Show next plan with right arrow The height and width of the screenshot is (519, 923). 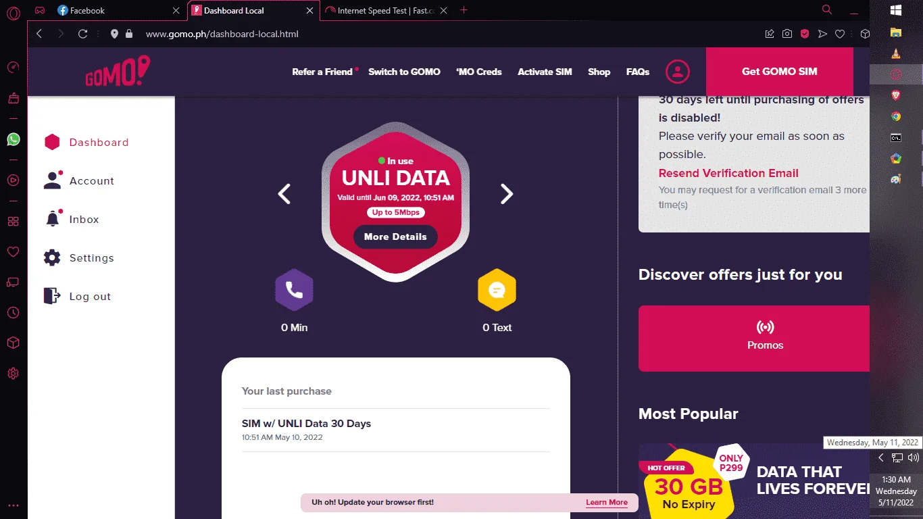point(507,194)
